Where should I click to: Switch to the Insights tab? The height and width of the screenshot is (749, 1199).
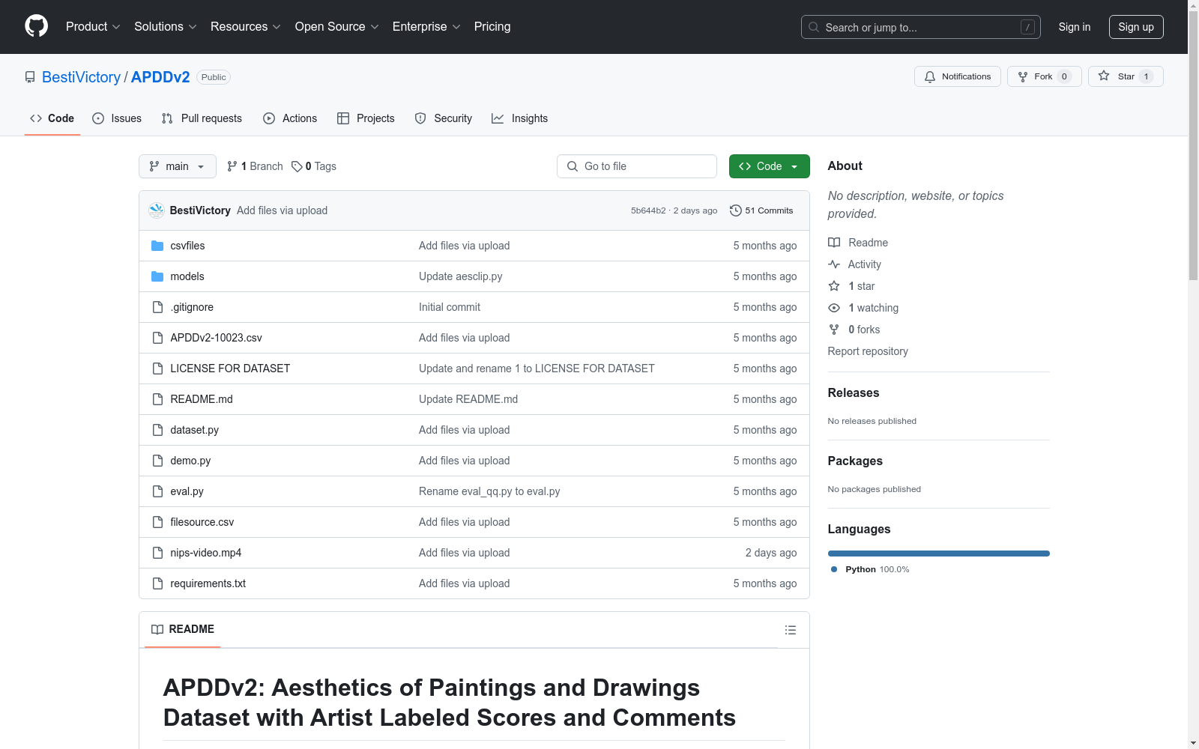(520, 118)
